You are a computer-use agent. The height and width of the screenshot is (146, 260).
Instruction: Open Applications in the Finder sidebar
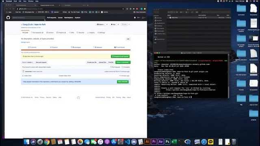160,23
